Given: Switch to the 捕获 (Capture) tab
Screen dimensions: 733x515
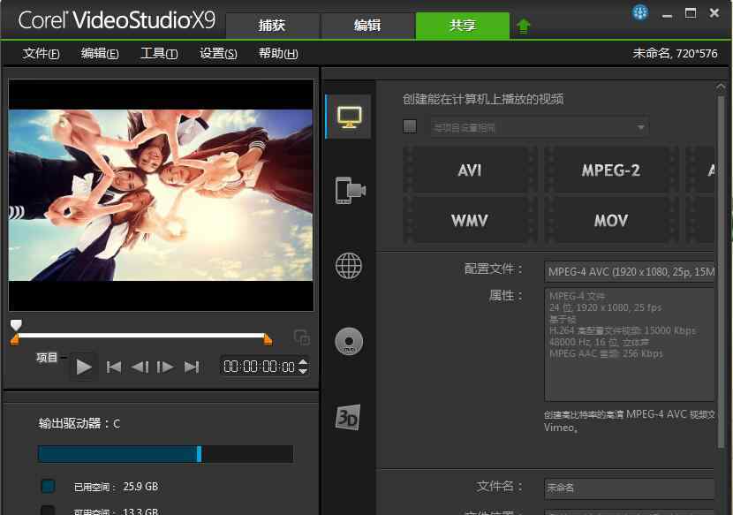Looking at the screenshot, I should pos(273,26).
